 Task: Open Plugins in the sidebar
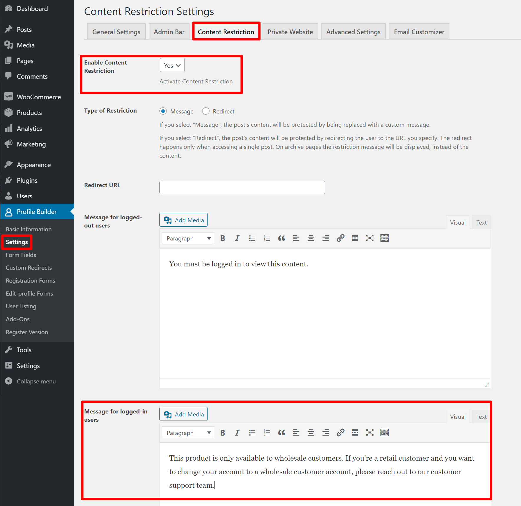37,180
